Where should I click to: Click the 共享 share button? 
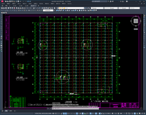click(29, 1)
